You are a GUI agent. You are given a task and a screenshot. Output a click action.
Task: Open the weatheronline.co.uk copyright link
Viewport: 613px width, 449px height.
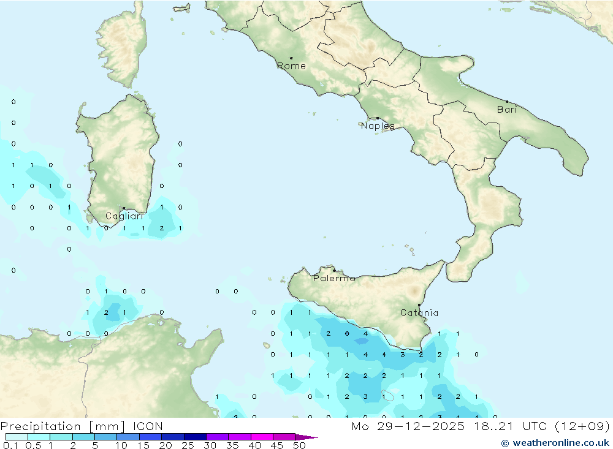point(555,443)
